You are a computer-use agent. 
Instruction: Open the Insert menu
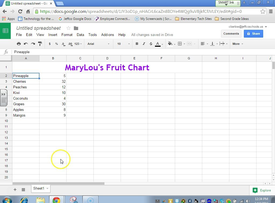[53, 35]
